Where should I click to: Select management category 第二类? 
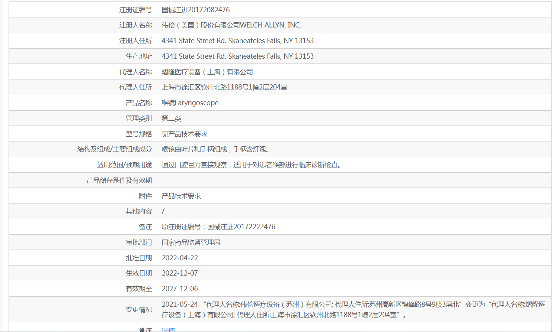(x=172, y=118)
